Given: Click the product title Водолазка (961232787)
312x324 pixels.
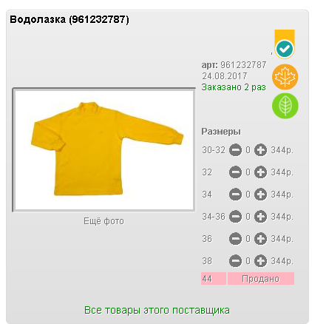Looking at the screenshot, I should (x=69, y=19).
